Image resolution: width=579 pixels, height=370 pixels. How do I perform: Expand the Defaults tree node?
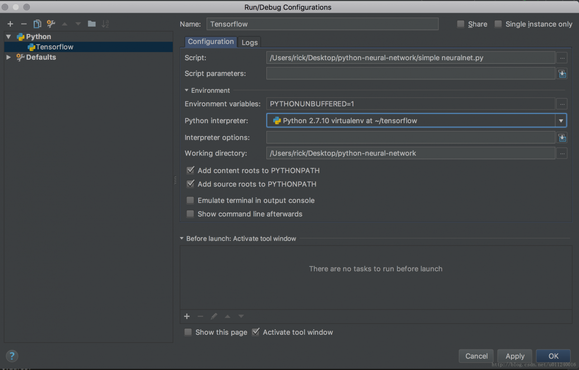pos(8,57)
